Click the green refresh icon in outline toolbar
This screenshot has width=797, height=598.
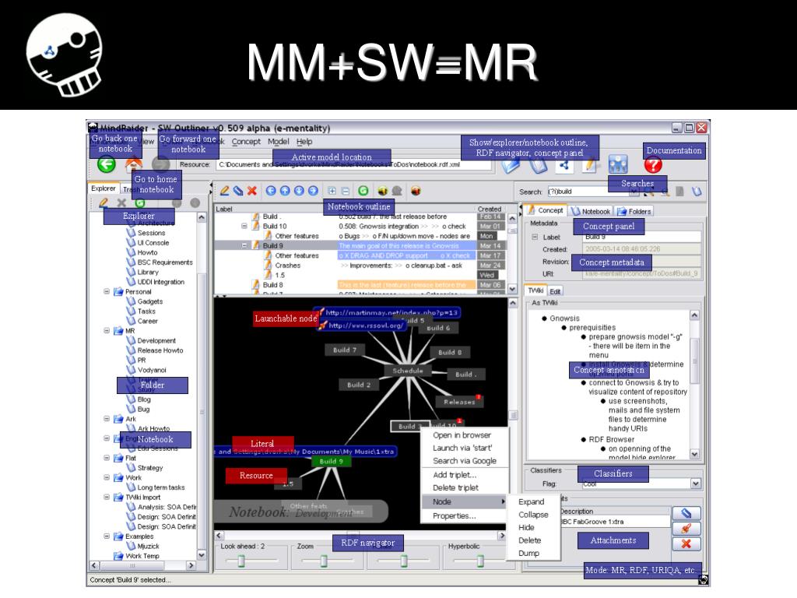coord(363,191)
